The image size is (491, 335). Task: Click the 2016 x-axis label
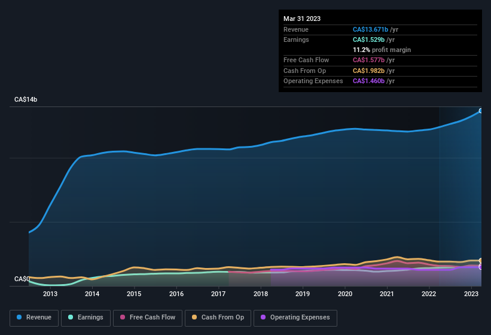pyautogui.click(x=176, y=294)
